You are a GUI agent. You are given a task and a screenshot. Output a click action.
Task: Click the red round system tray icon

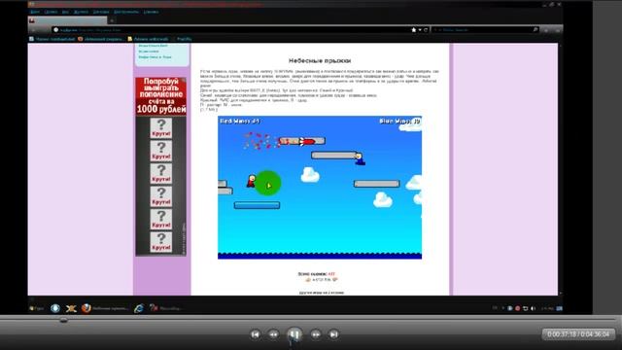[x=518, y=308]
